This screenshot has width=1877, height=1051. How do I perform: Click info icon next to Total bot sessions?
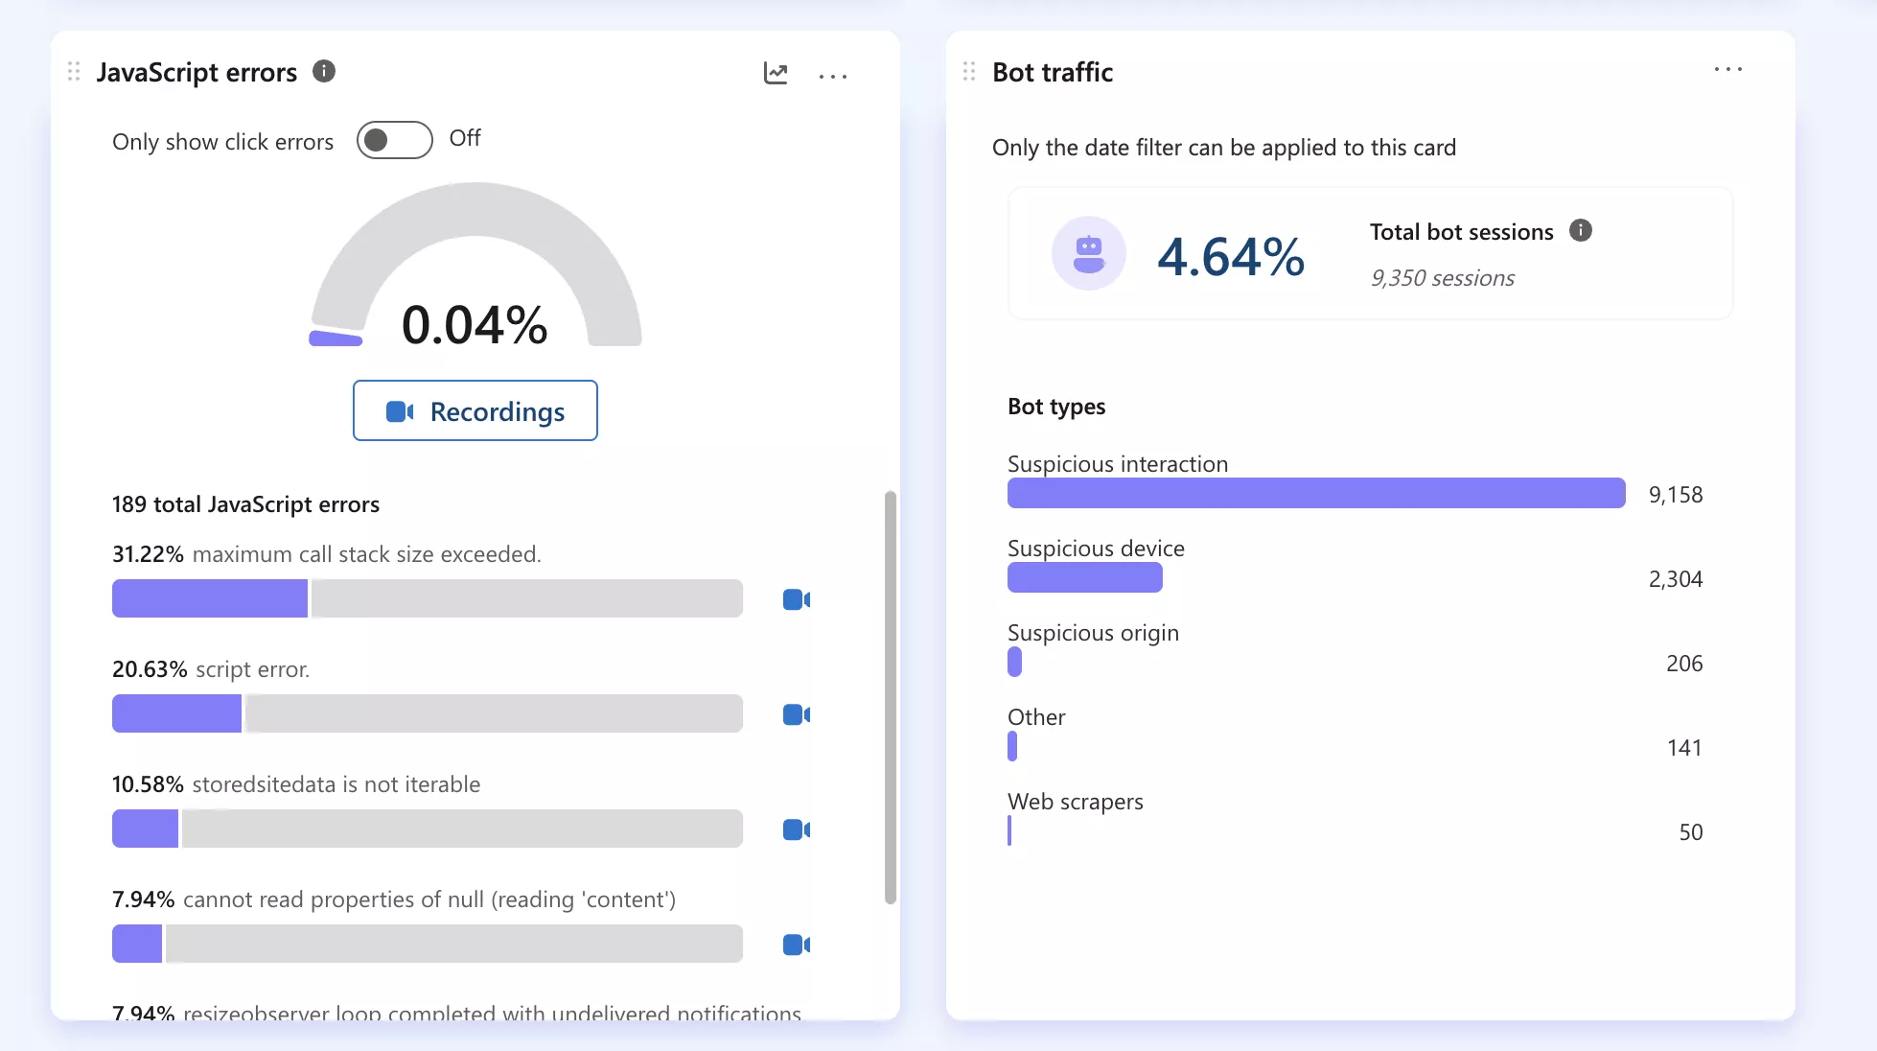[x=1581, y=231]
